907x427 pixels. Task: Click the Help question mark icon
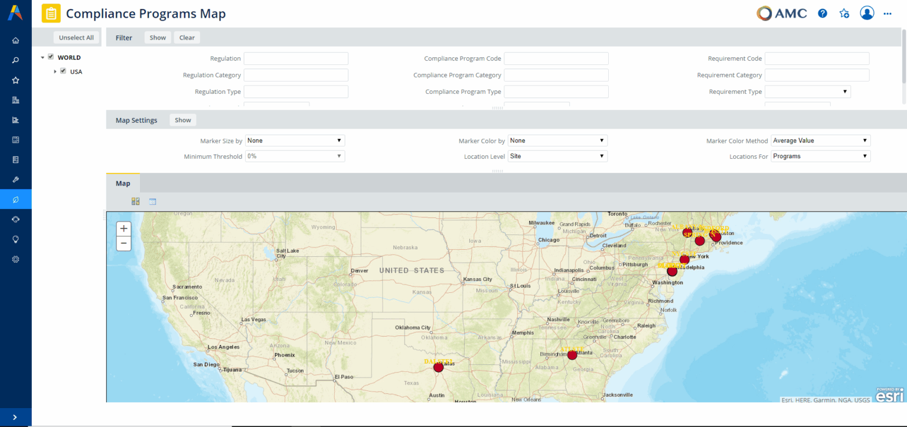(x=822, y=13)
